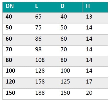Screen dimensions: 110x101
Task: Click the D column header
Action: [x=63, y=6]
